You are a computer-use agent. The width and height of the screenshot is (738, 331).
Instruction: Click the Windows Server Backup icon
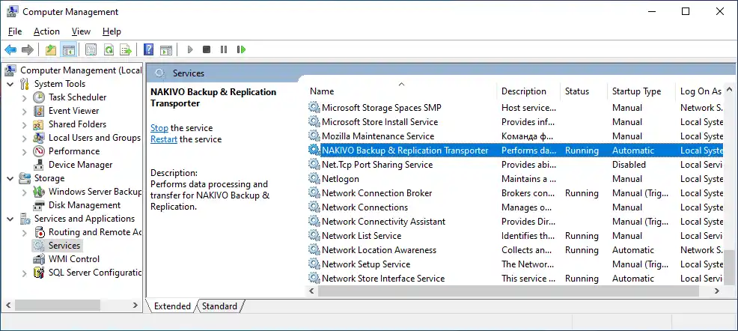point(39,192)
